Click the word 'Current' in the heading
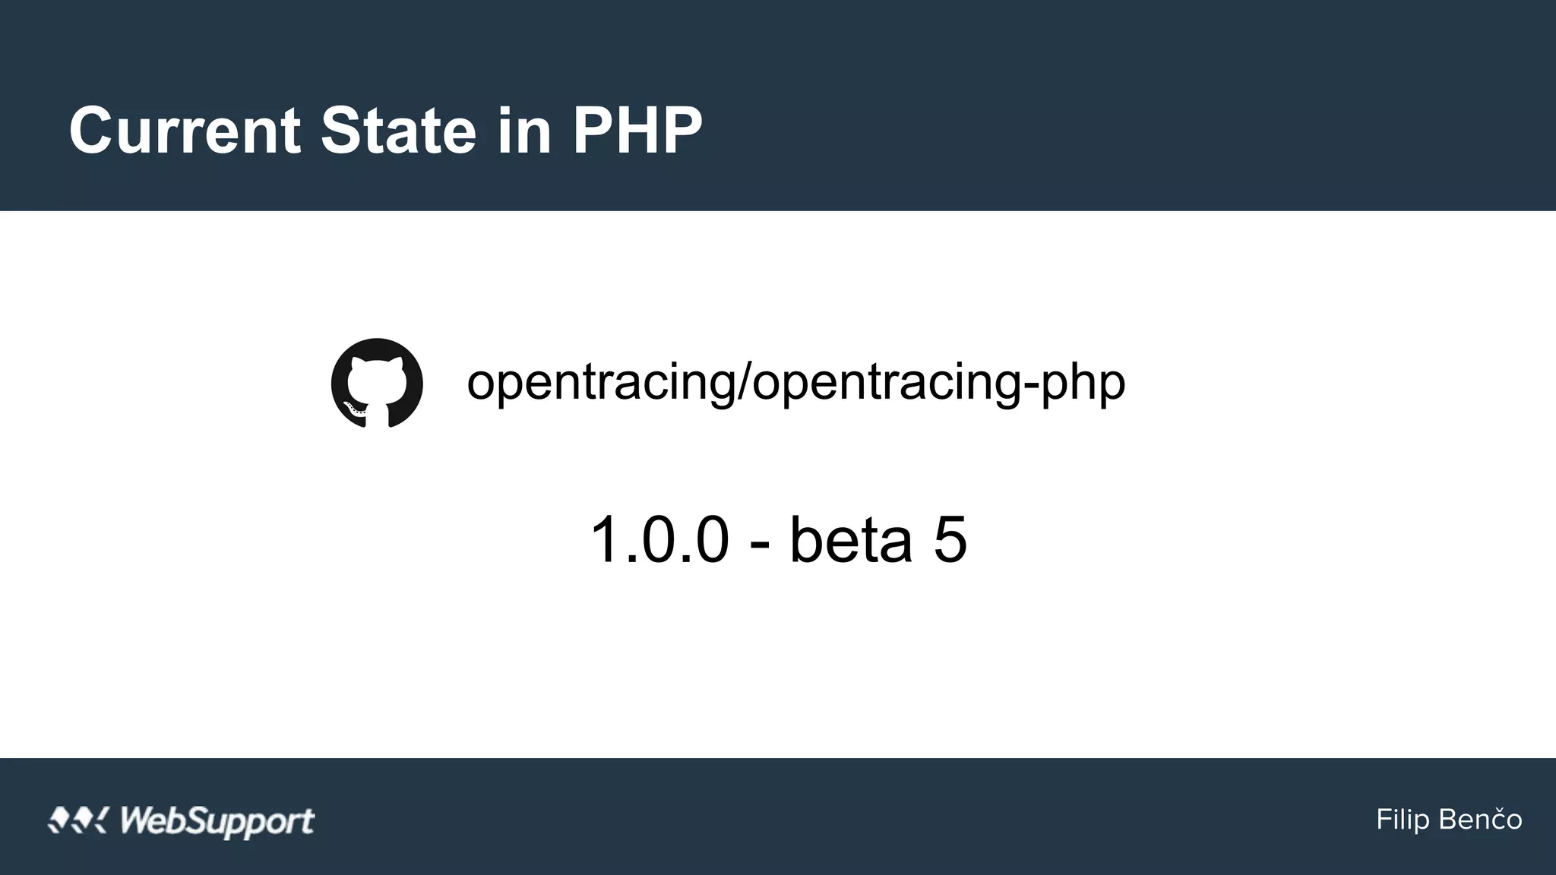This screenshot has width=1556, height=875. [185, 131]
